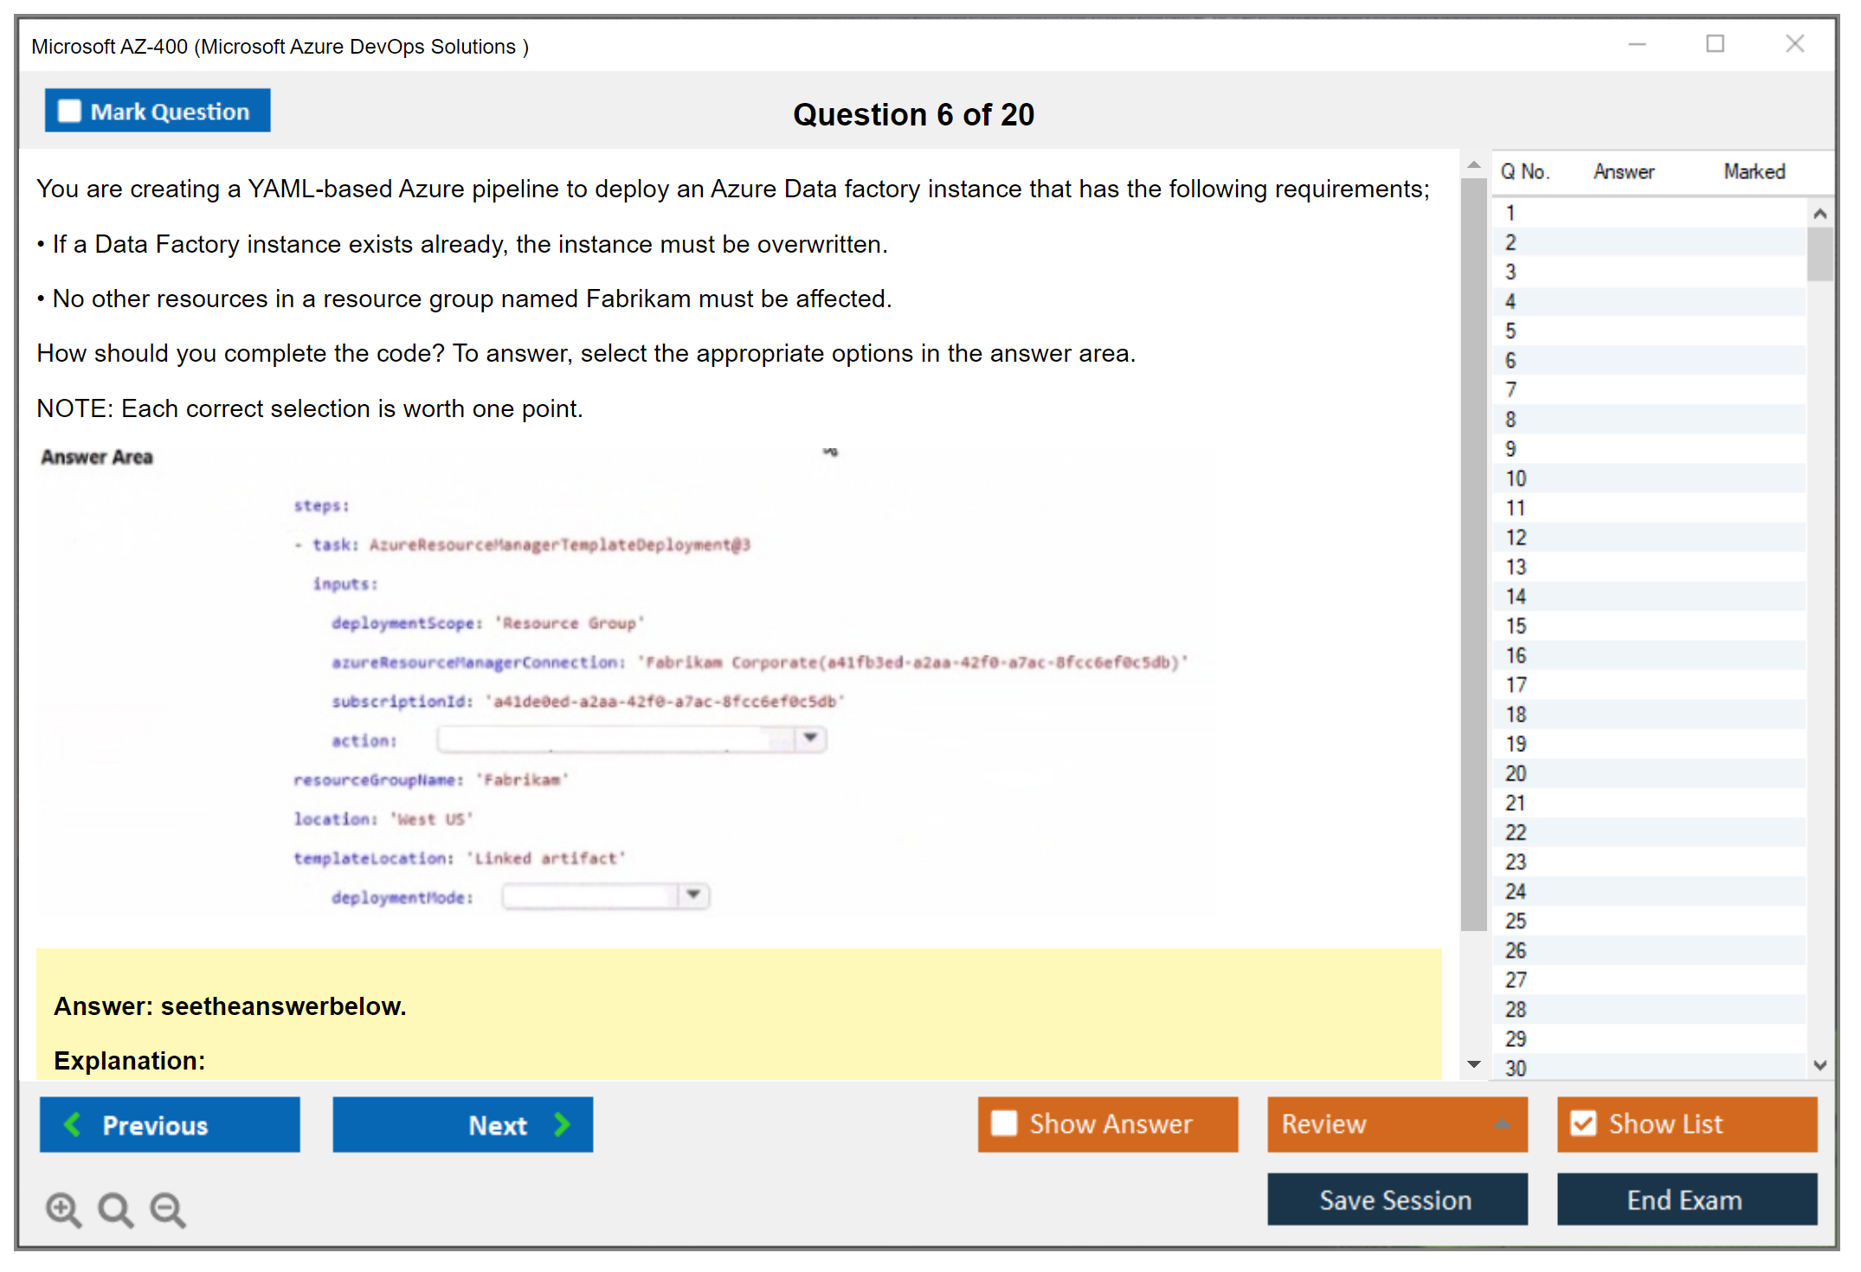The width and height of the screenshot is (1861, 1272).
Task: Open the action dropdown in answer area
Action: point(810,738)
